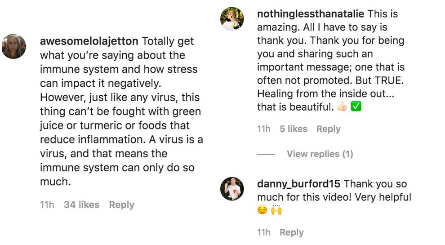
Task: Click the relieved face emoji
Action: pyautogui.click(x=262, y=210)
